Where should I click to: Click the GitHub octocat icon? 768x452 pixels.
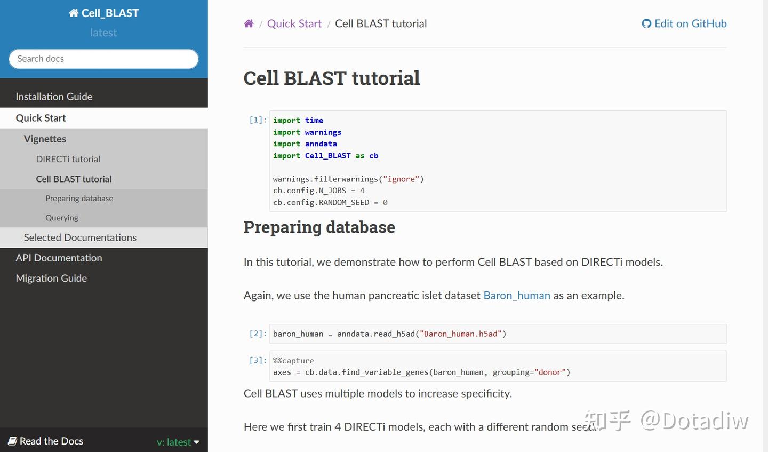pyautogui.click(x=646, y=23)
